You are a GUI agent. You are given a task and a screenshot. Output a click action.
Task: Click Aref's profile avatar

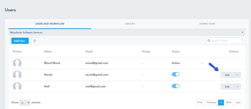17,86
